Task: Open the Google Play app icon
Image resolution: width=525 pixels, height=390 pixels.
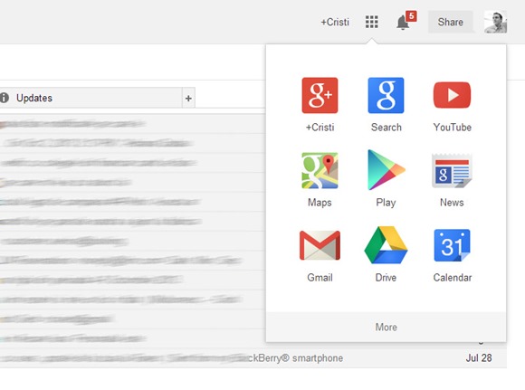Action: pyautogui.click(x=386, y=170)
